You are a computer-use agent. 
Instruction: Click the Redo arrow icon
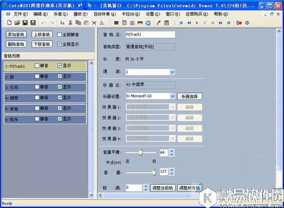[x=52, y=23]
